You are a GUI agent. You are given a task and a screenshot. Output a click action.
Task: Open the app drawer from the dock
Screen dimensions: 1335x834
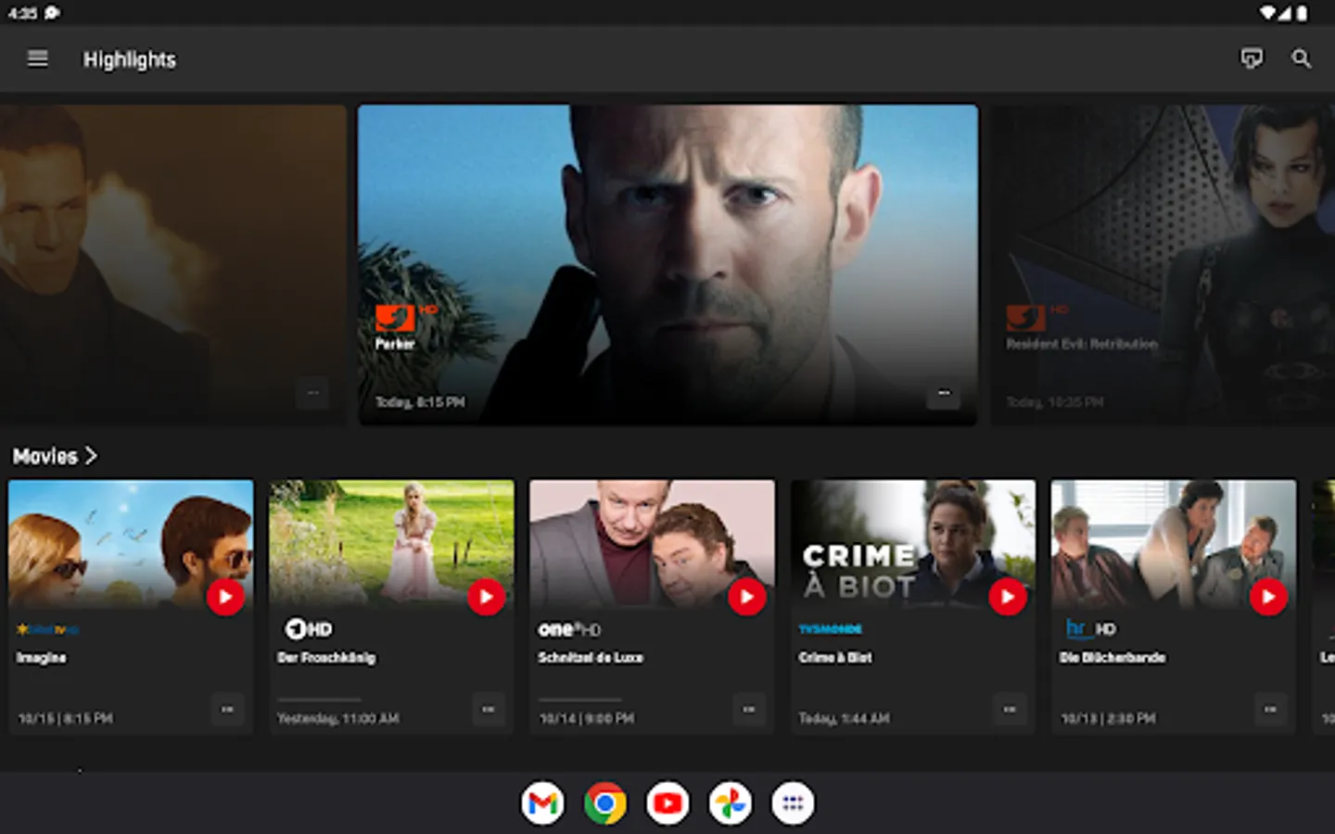click(793, 803)
